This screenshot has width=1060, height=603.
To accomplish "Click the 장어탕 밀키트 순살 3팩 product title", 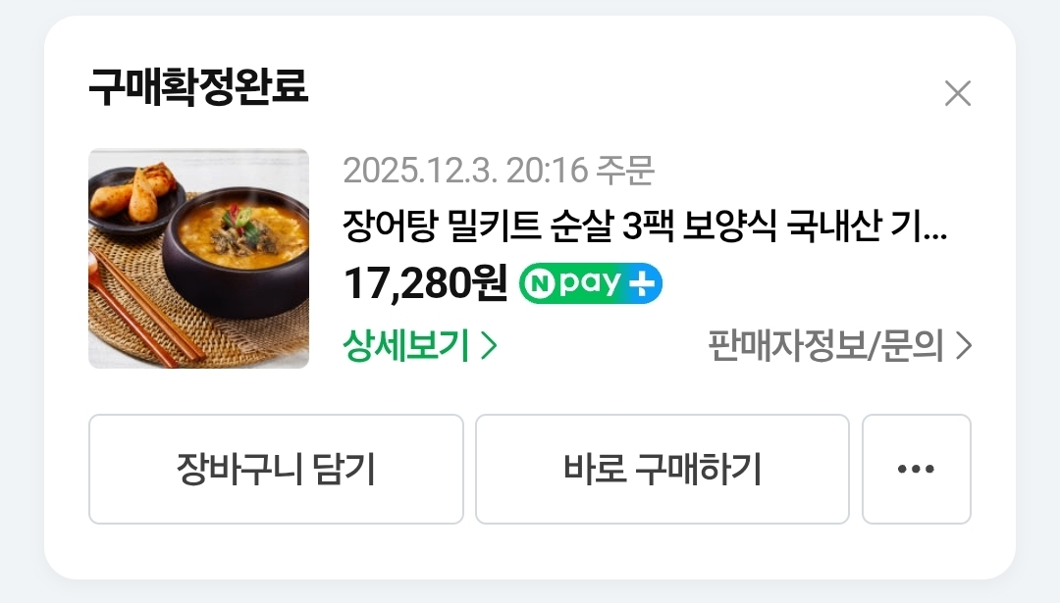I will click(x=645, y=226).
